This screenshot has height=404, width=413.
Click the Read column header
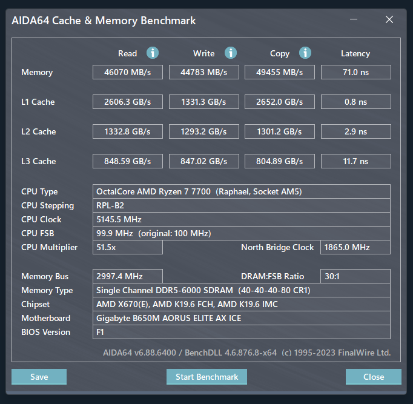coord(128,53)
